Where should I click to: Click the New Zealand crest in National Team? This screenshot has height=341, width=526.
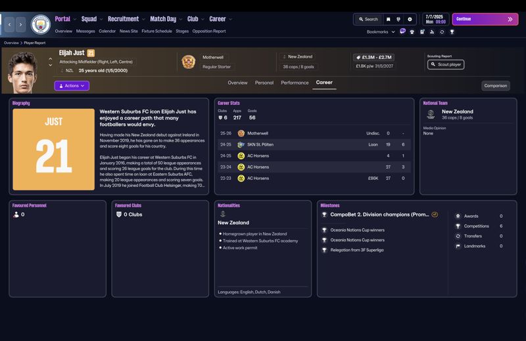pyautogui.click(x=431, y=115)
